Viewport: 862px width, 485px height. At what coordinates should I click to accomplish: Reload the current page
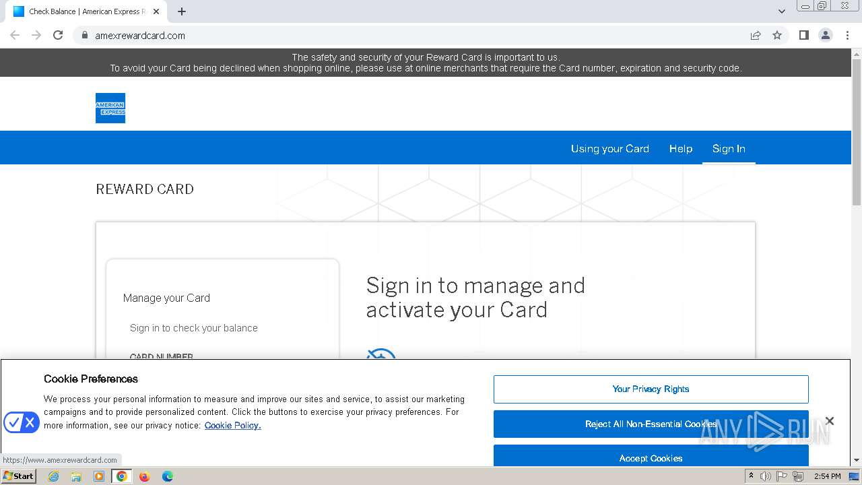point(58,35)
